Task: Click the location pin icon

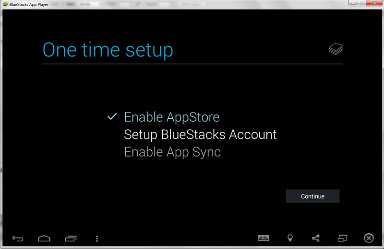Action: tap(290, 238)
